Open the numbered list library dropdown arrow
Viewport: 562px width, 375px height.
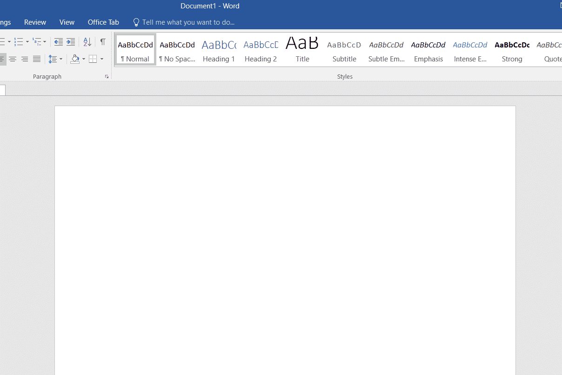pyautogui.click(x=27, y=42)
